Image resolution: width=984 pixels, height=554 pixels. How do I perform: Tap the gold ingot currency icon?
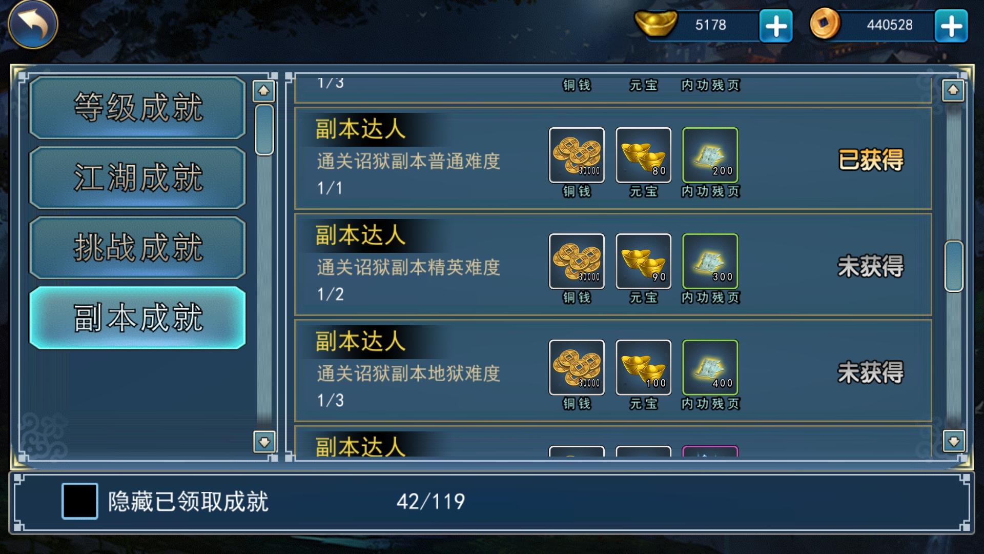click(x=655, y=23)
